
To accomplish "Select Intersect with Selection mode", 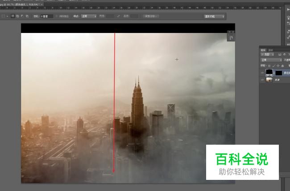I will pyautogui.click(x=27, y=16).
